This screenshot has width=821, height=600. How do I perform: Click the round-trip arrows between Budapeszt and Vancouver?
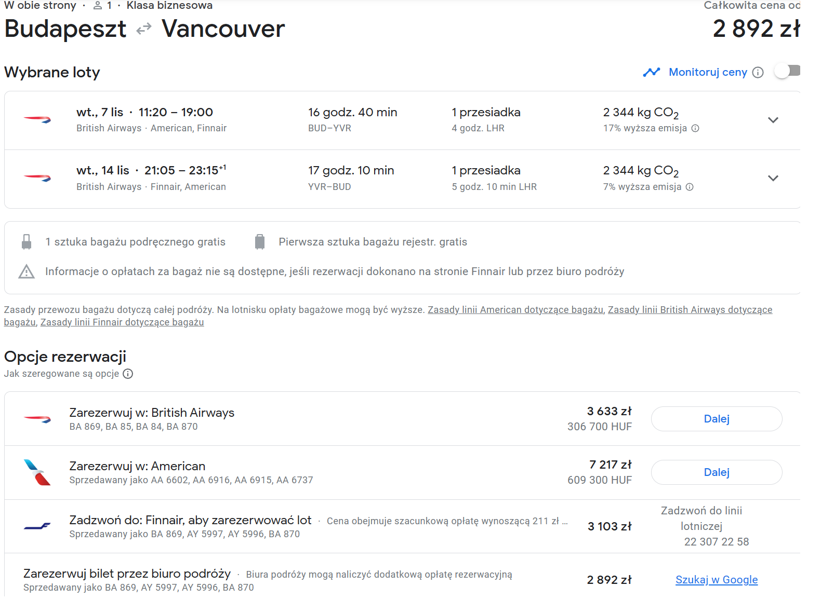tap(144, 29)
